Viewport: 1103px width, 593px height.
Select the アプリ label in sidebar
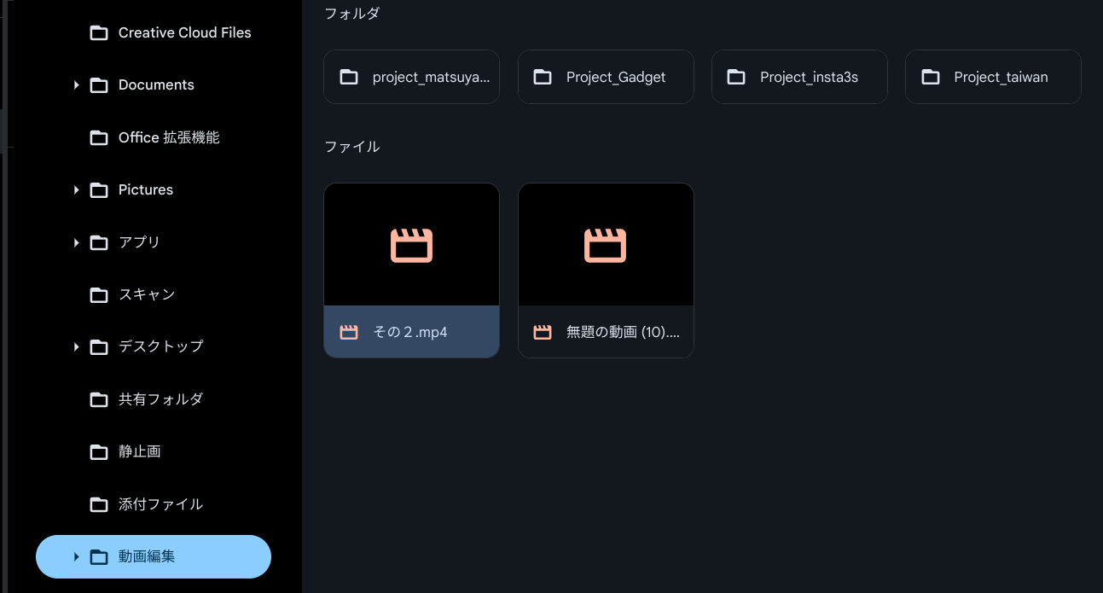[139, 242]
